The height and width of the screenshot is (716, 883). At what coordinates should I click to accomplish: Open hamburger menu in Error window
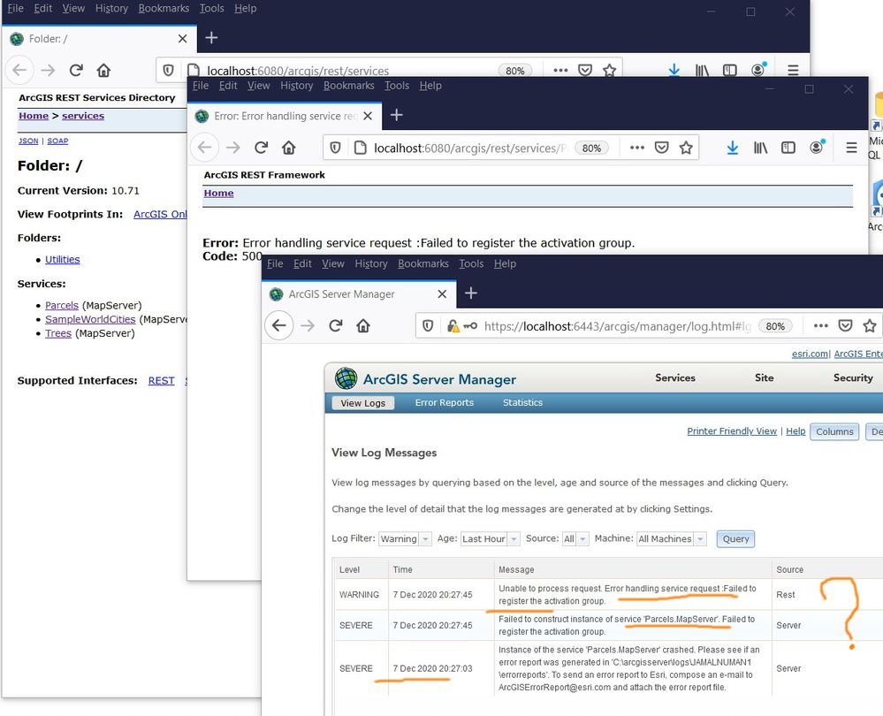pos(851,148)
